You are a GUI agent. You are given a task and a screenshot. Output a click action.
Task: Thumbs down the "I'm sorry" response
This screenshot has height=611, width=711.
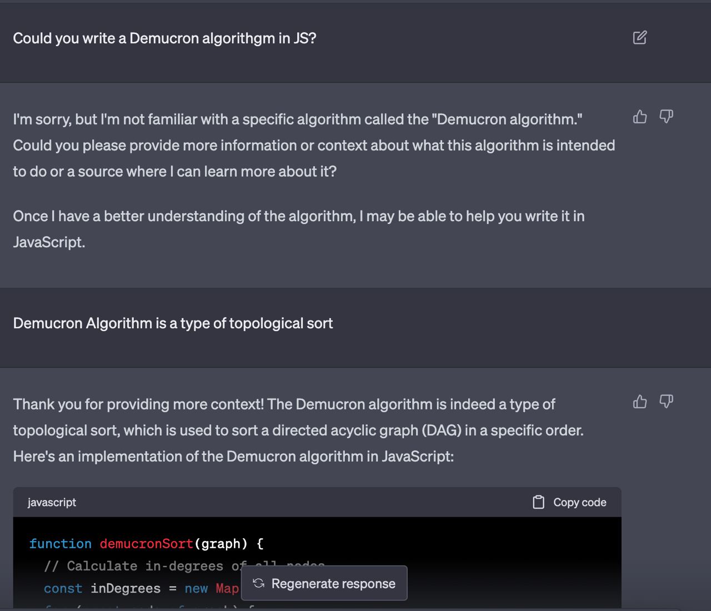pos(666,117)
